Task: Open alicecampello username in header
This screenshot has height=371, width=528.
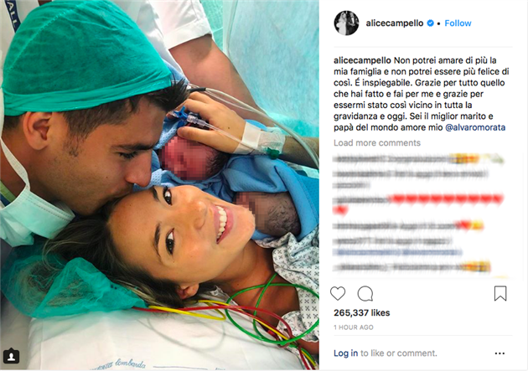Action: 395,23
